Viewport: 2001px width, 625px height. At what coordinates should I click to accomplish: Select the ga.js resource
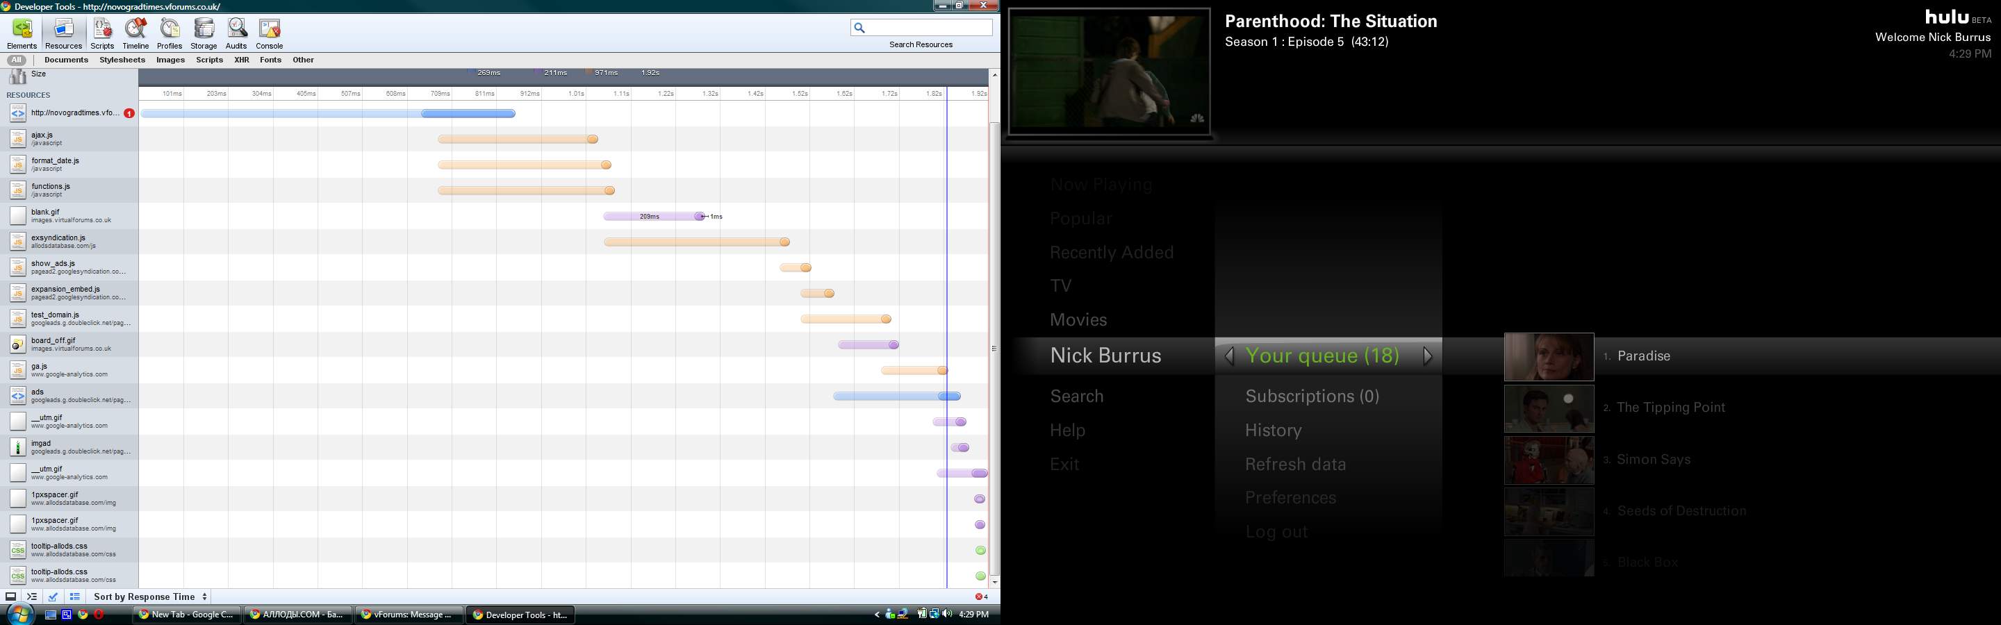pyautogui.click(x=69, y=369)
